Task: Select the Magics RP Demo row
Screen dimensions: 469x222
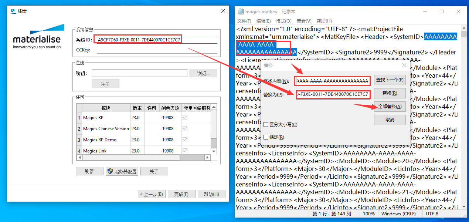Action: click(x=144, y=140)
